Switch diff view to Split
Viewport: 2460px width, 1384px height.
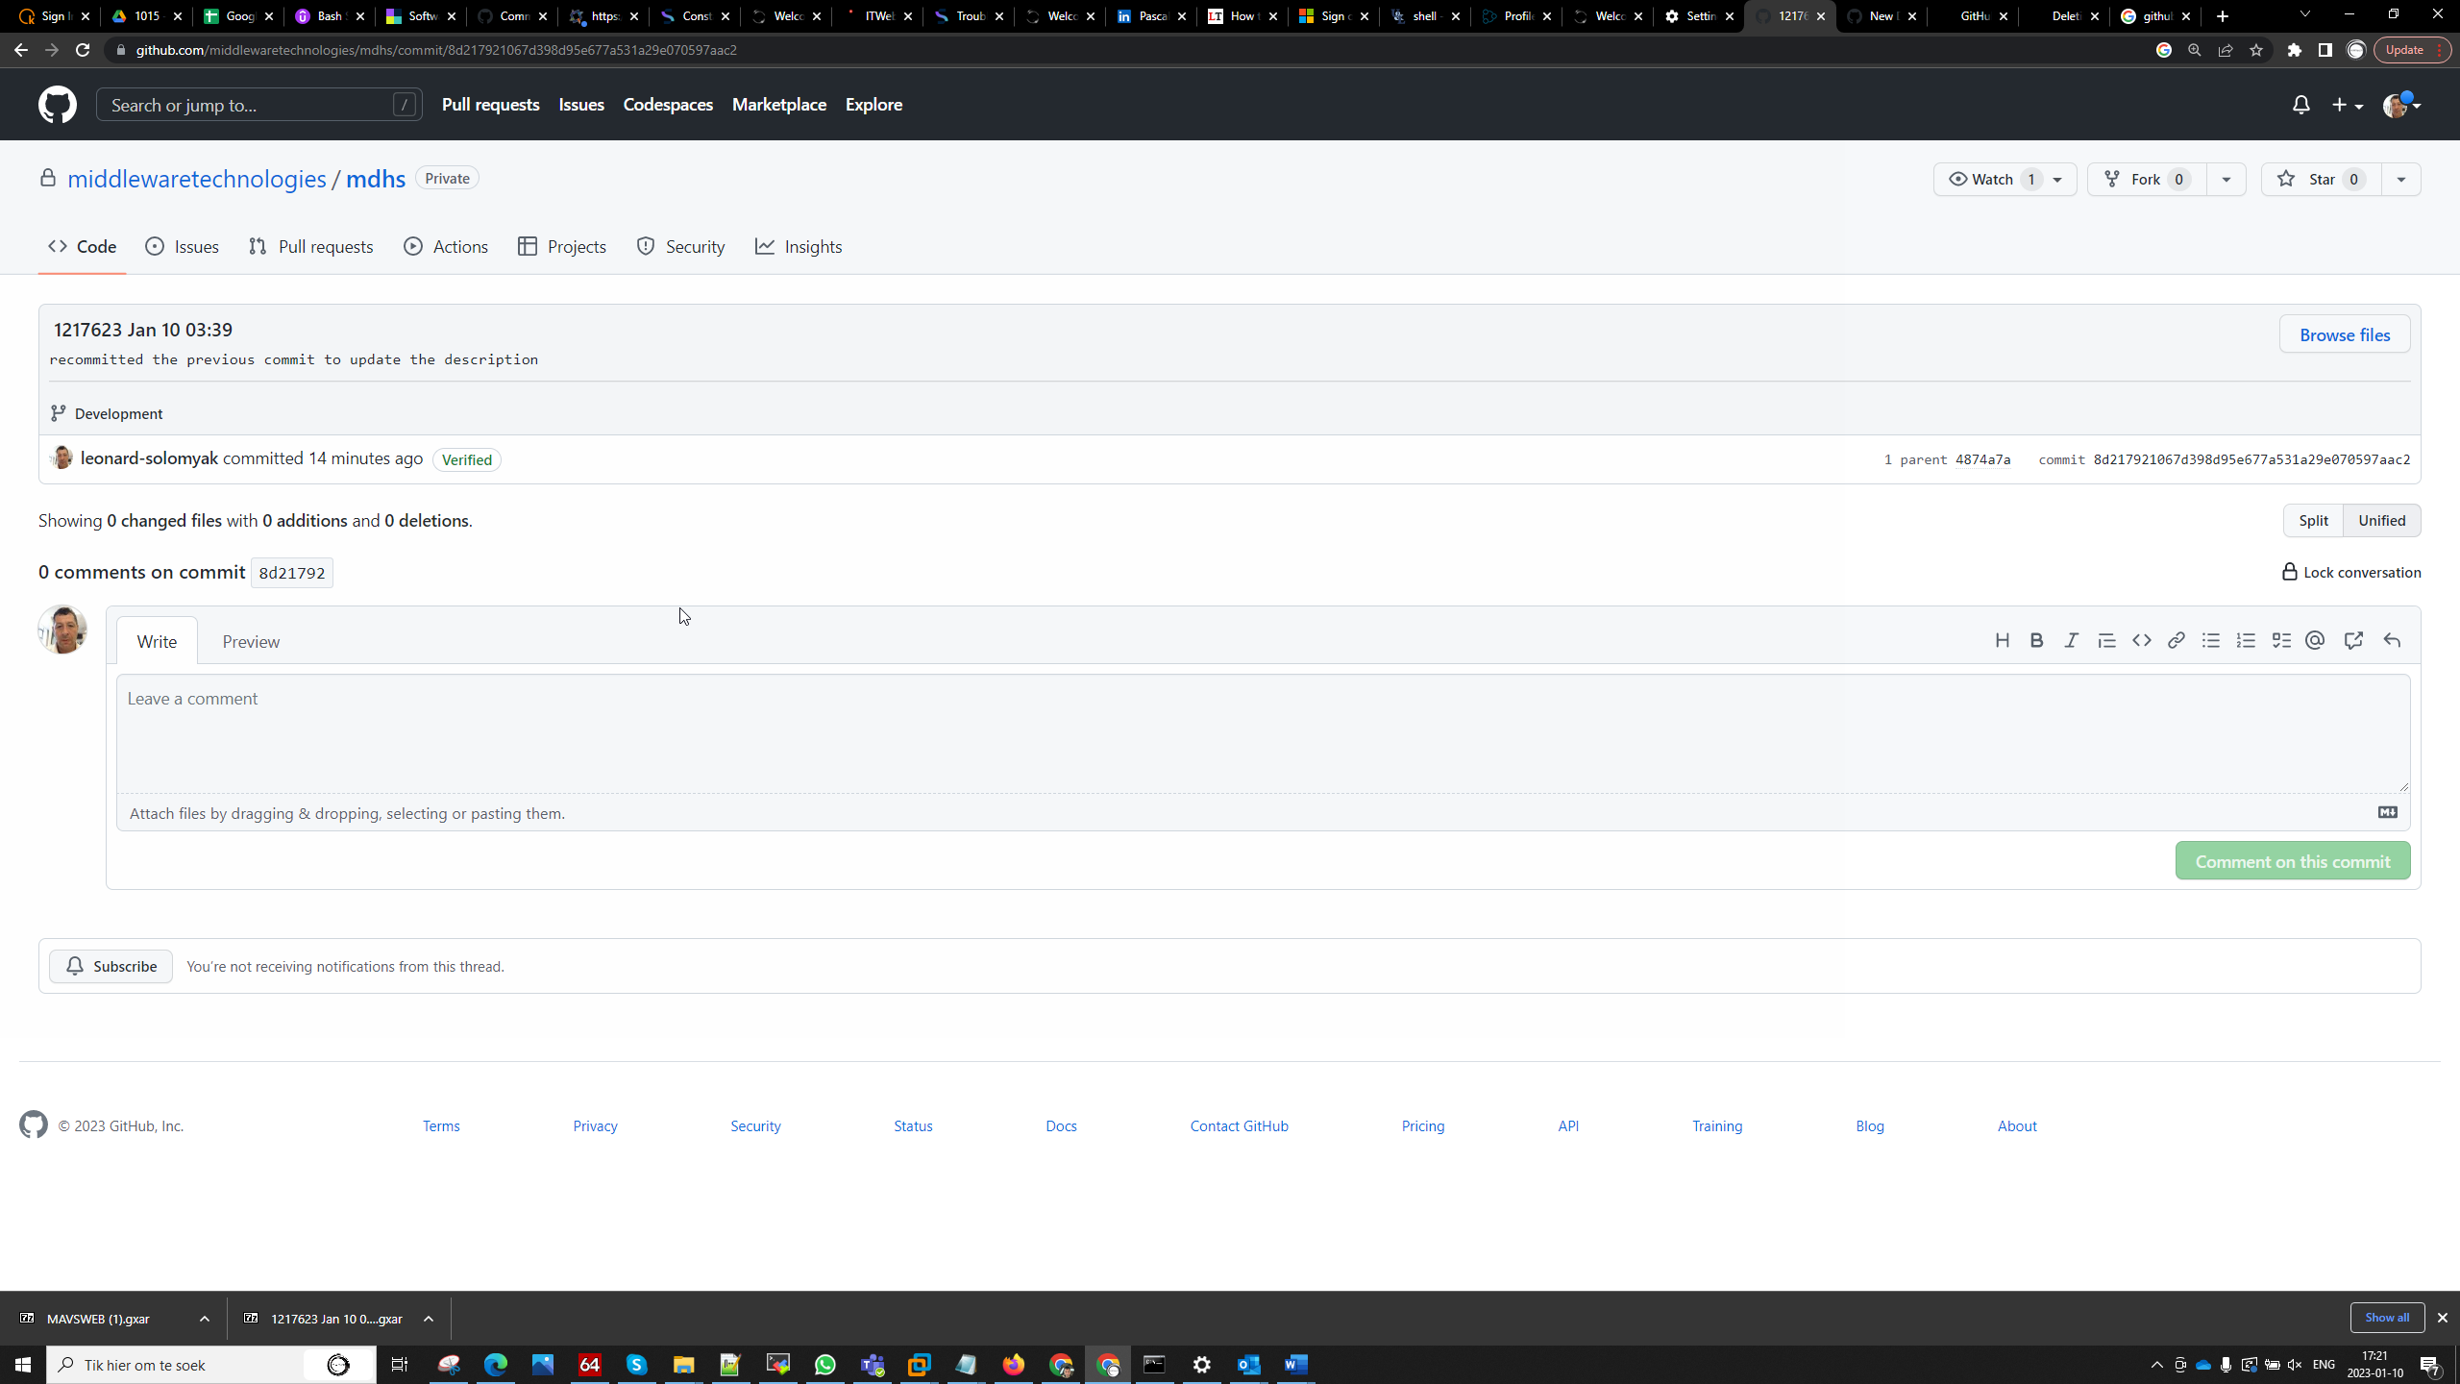point(2313,520)
